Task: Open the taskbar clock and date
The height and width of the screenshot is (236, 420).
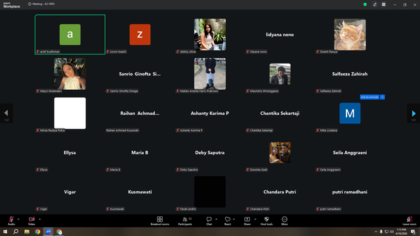Action: [401, 231]
